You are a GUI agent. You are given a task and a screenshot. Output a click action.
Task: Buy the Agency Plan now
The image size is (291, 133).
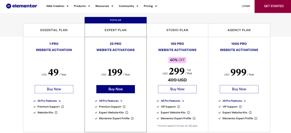[x=239, y=89]
